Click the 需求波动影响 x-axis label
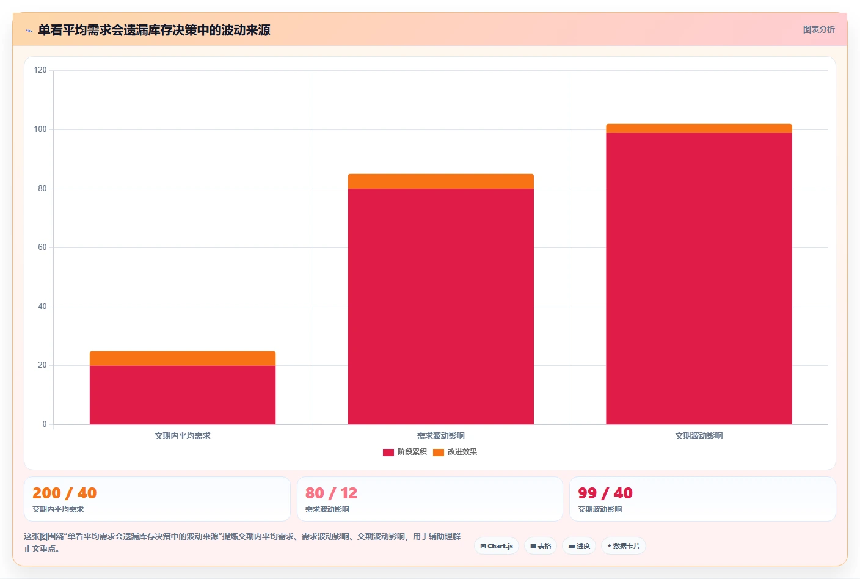The width and height of the screenshot is (860, 579). coord(441,435)
